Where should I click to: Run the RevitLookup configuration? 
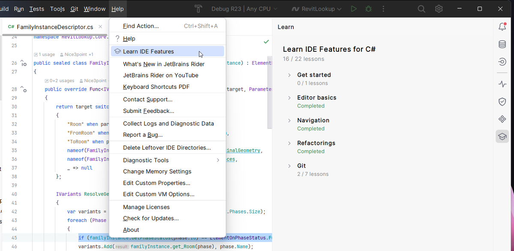pyautogui.click(x=353, y=9)
